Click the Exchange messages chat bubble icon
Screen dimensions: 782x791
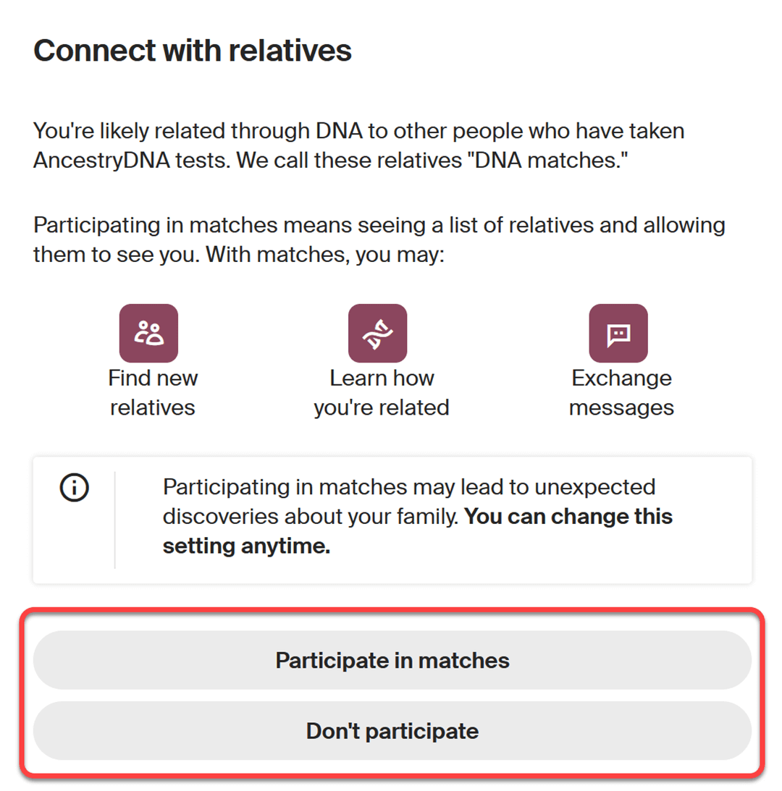coord(618,333)
